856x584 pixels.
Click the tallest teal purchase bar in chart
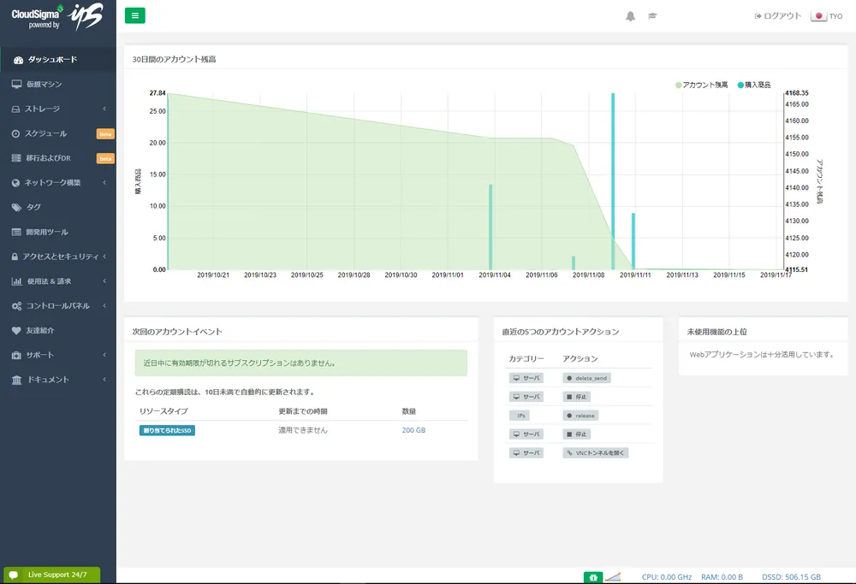(613, 181)
